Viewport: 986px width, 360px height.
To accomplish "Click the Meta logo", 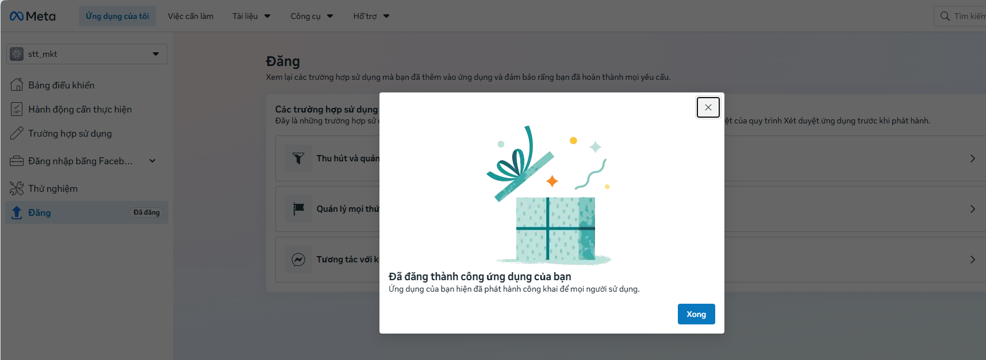I will pos(33,16).
